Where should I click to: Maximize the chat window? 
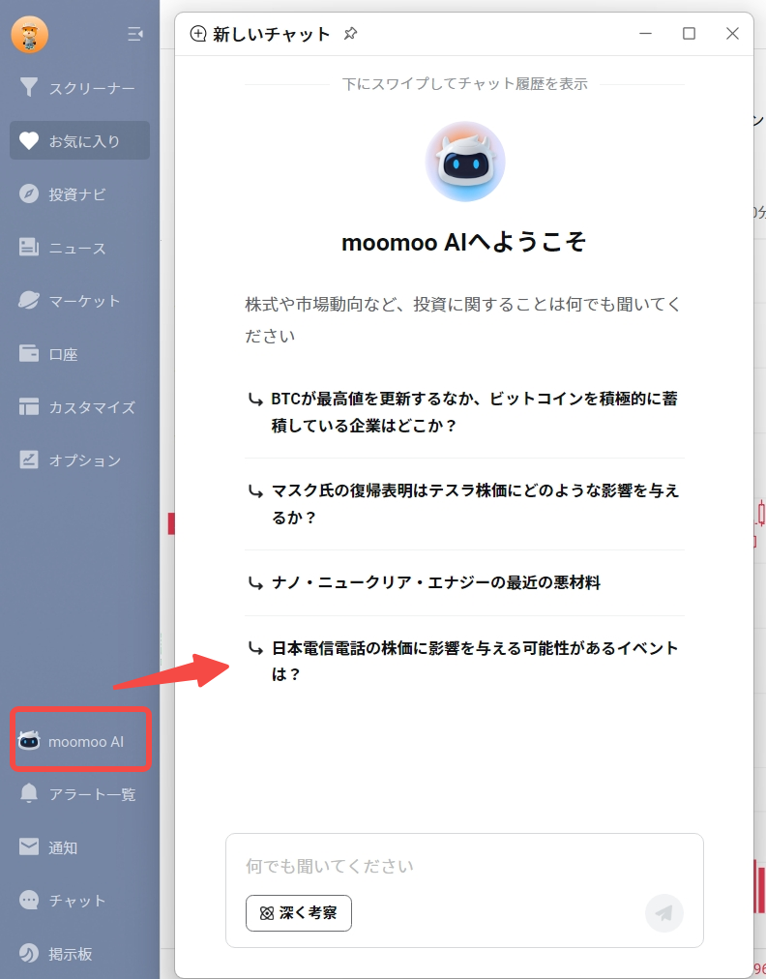[689, 34]
